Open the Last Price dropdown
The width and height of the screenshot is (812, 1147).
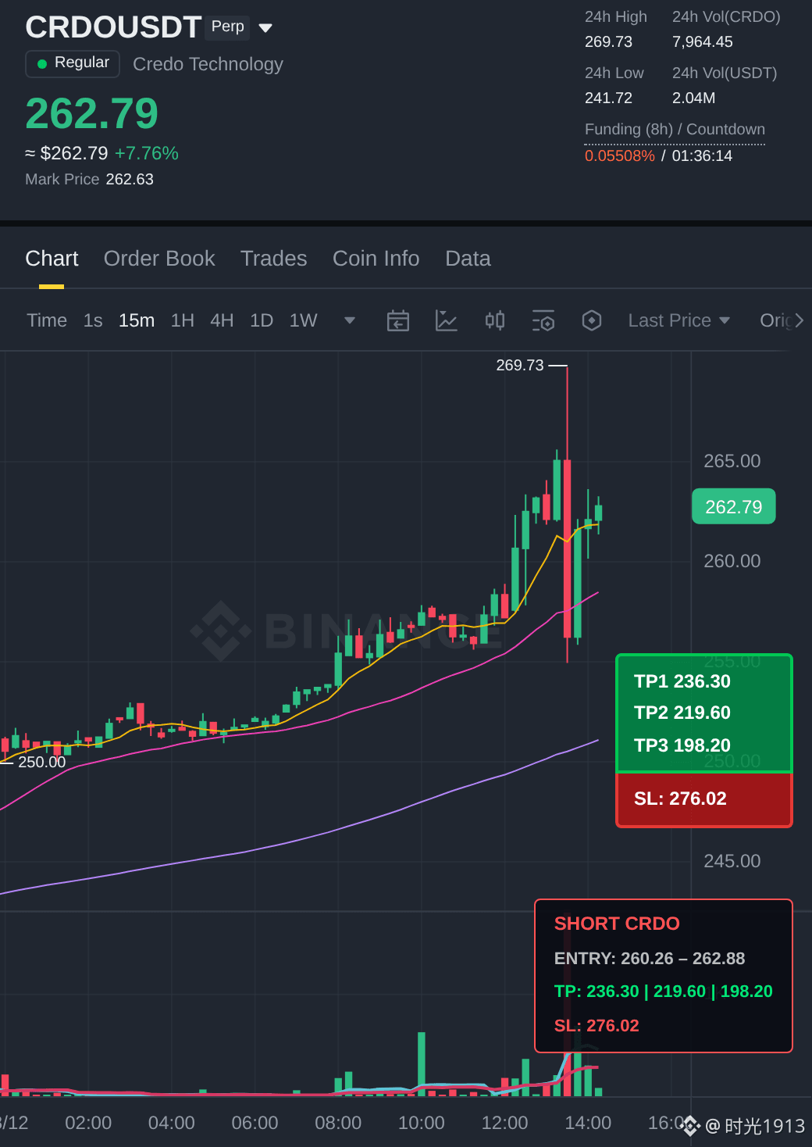click(679, 320)
